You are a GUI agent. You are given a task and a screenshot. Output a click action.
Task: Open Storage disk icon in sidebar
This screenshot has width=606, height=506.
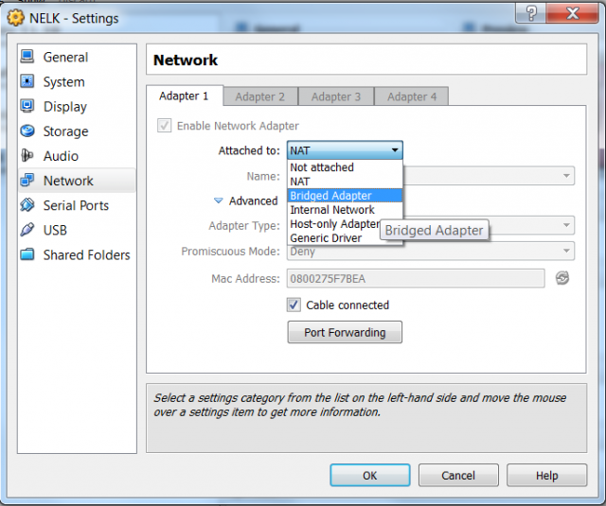click(27, 131)
